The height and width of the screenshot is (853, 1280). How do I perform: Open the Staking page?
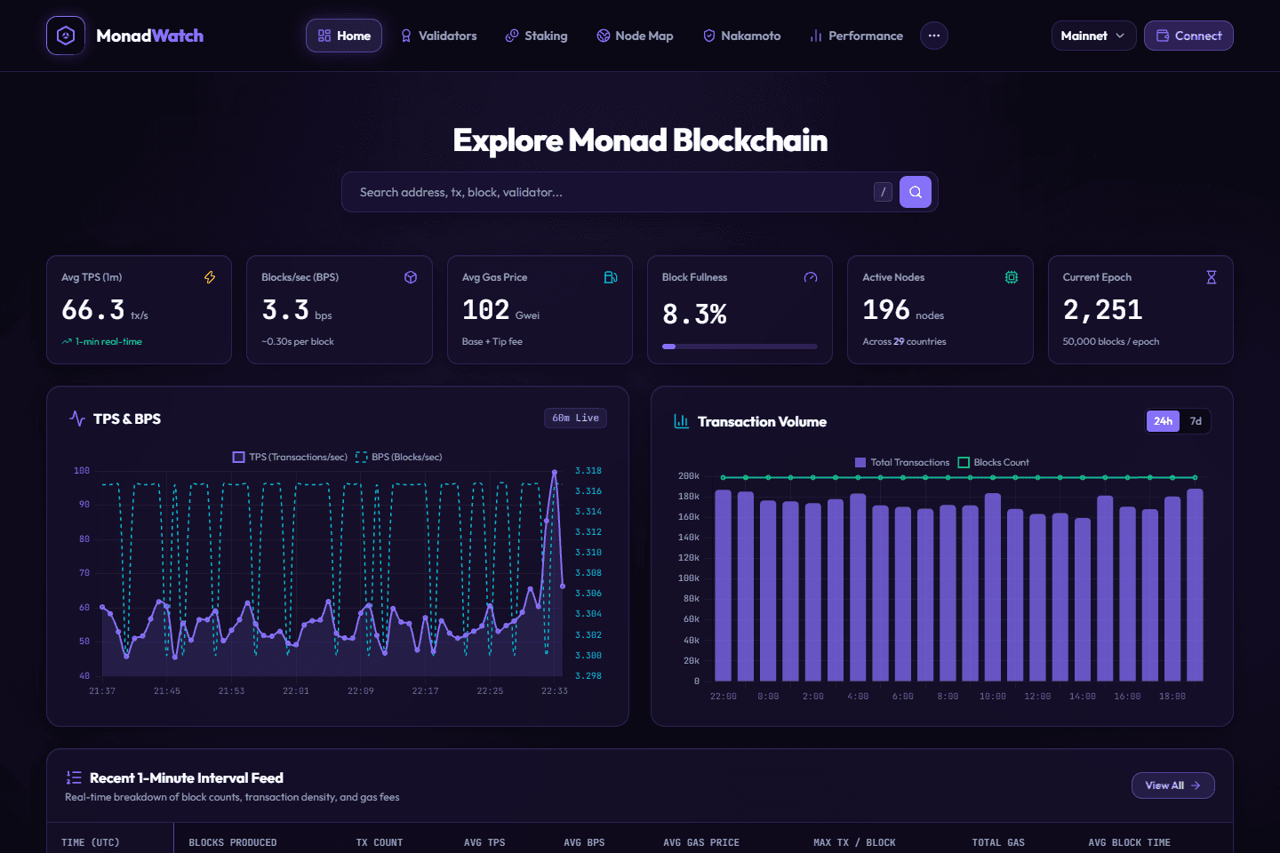[537, 36]
